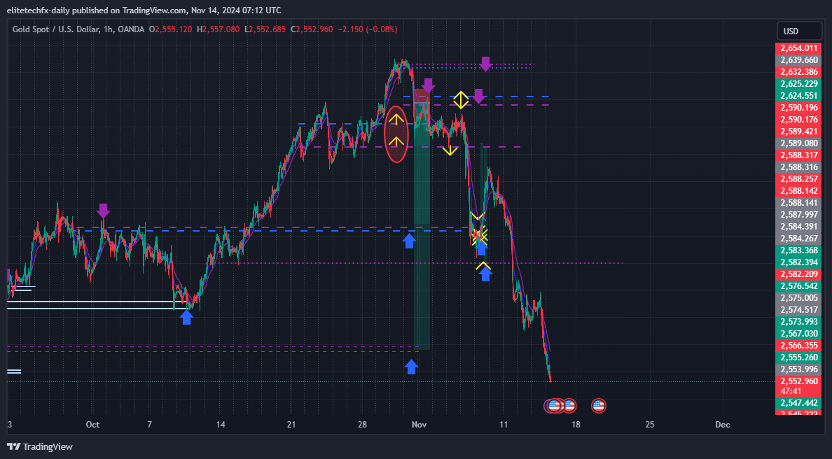Click the 2,576.542 price label

tap(798, 286)
